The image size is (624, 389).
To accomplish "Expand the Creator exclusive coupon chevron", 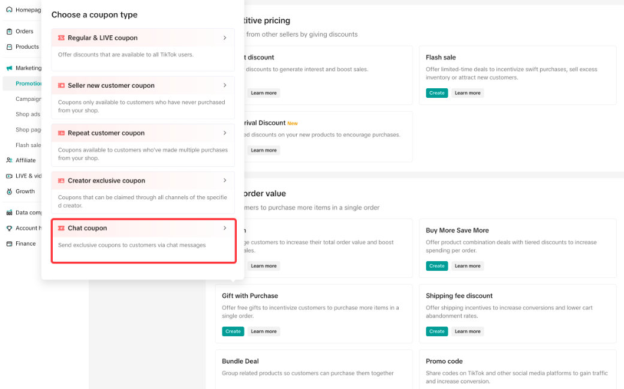I will click(x=225, y=180).
